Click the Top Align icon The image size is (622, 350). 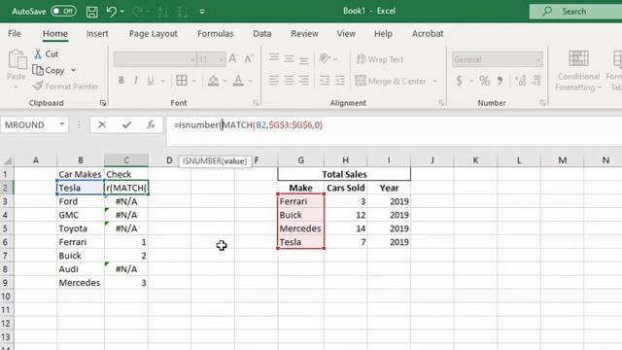[274, 58]
